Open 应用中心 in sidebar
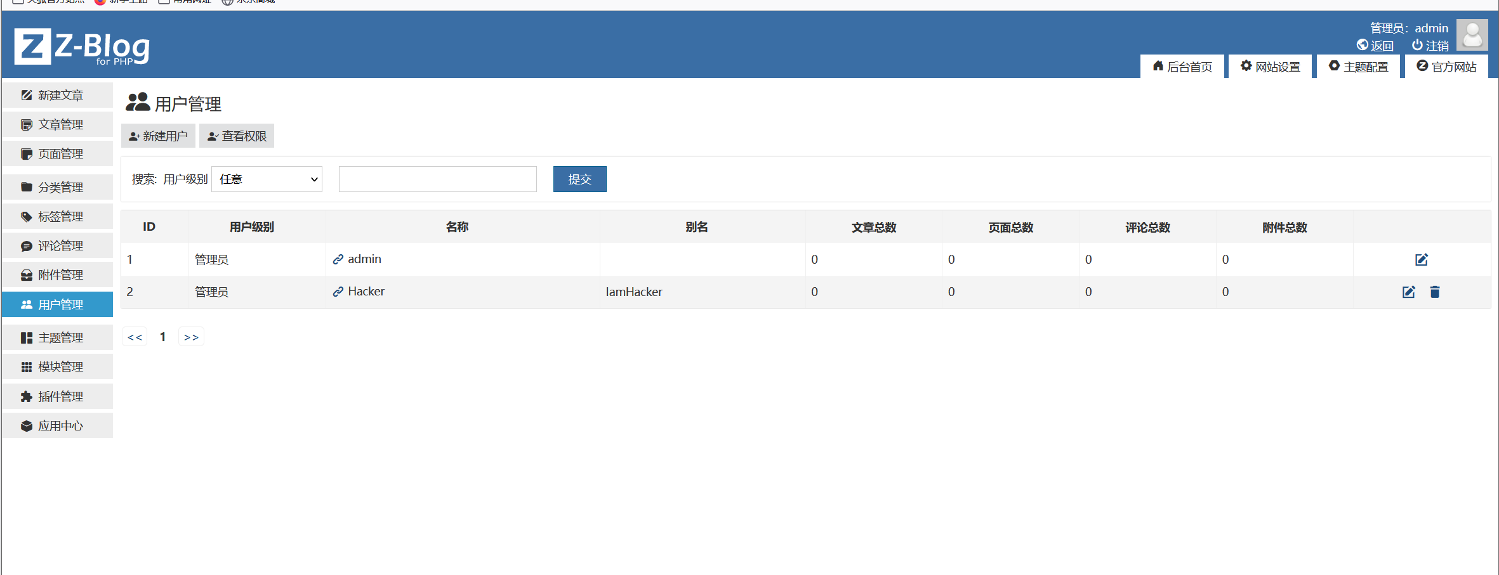The width and height of the screenshot is (1499, 575). coord(58,425)
